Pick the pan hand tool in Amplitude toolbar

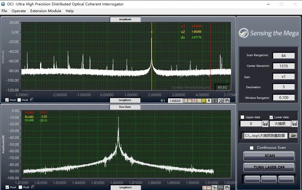[227, 101]
